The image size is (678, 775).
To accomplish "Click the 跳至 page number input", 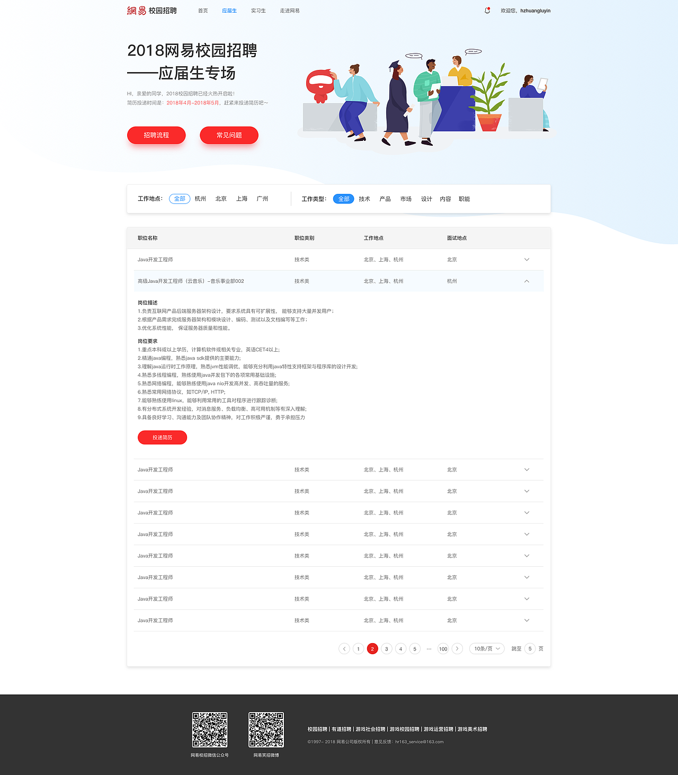I will pyautogui.click(x=530, y=648).
